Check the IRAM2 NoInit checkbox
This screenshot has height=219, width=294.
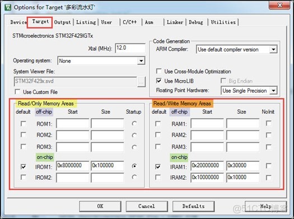click(x=268, y=178)
